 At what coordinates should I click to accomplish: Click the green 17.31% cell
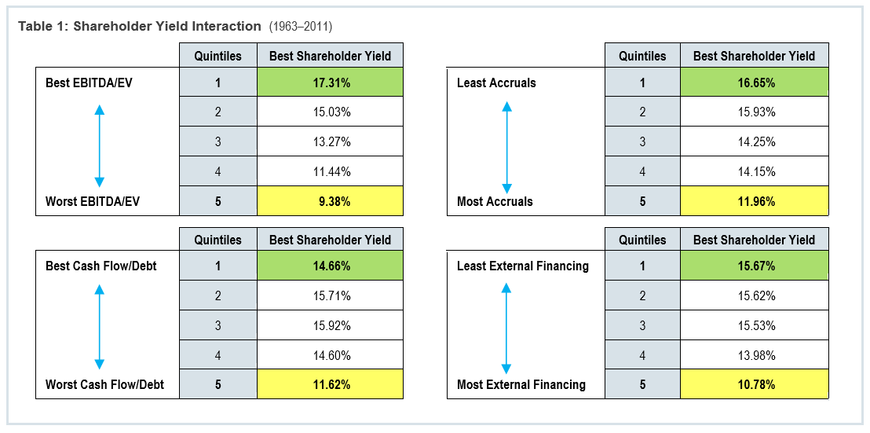[330, 83]
